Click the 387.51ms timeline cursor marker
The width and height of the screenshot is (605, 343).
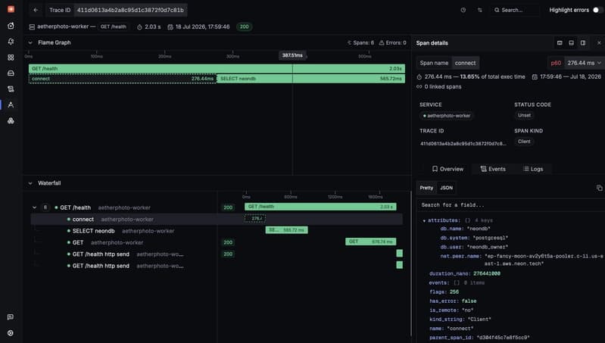292,55
